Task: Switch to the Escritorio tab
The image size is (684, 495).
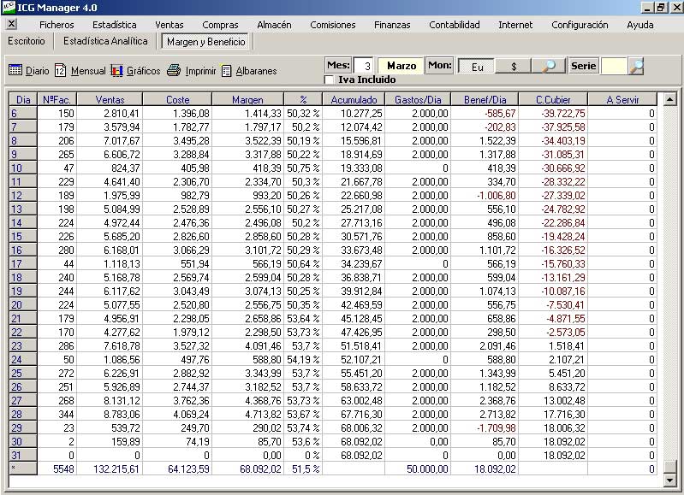Action: click(x=27, y=41)
